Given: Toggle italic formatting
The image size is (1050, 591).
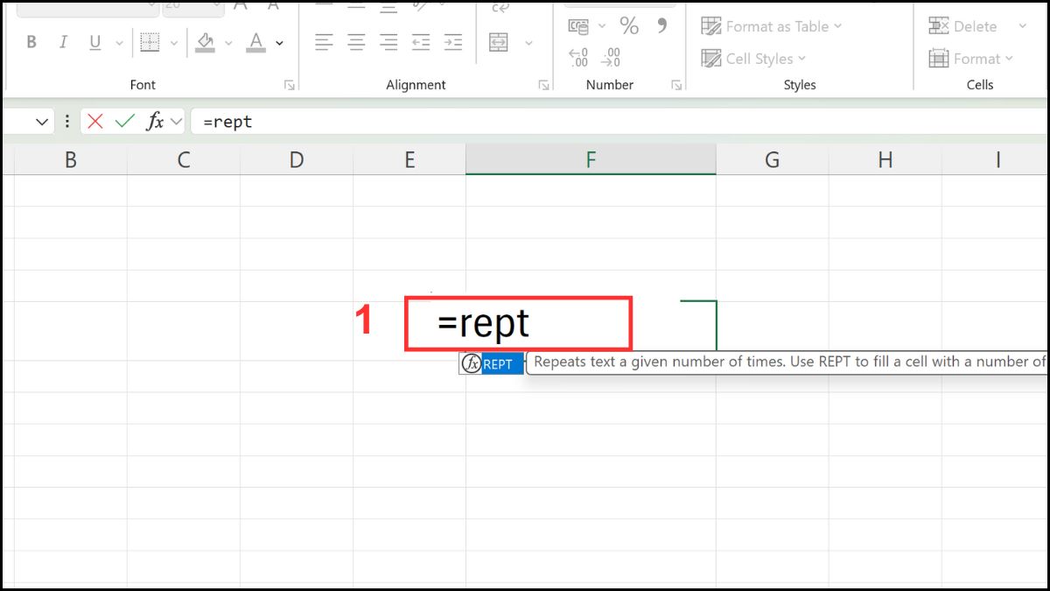Looking at the screenshot, I should pos(61,41).
